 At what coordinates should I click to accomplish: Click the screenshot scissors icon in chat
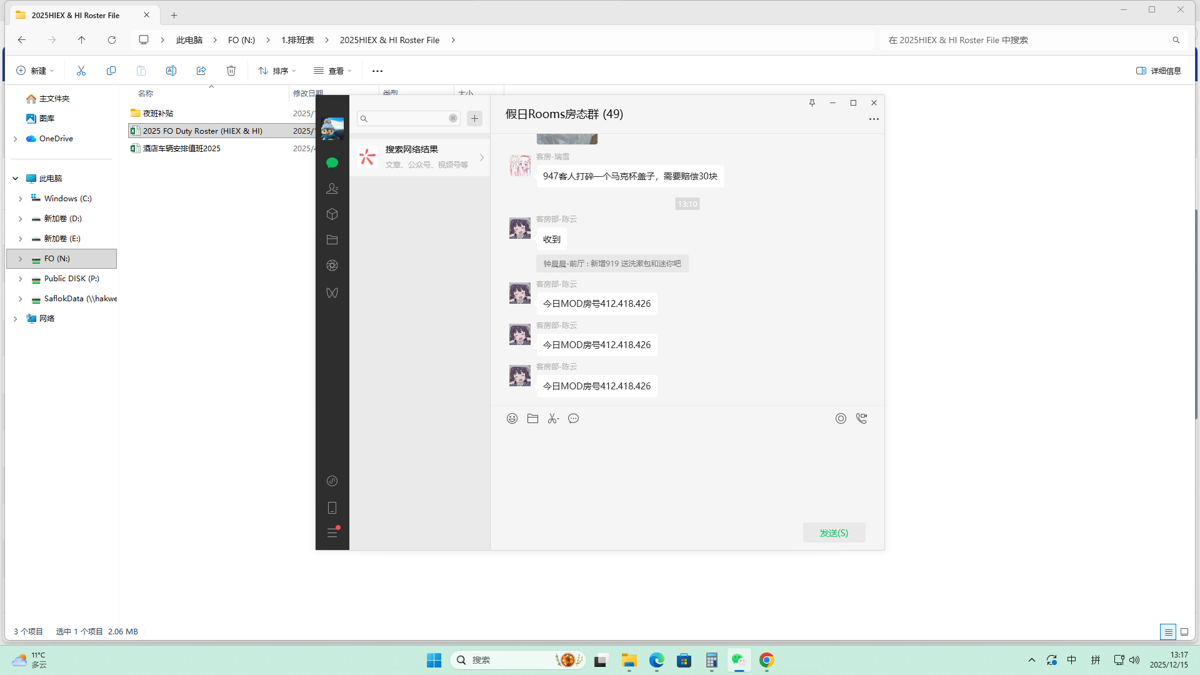click(553, 419)
